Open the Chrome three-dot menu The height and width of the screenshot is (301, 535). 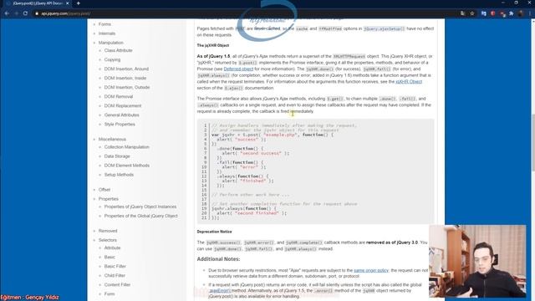tap(530, 13)
